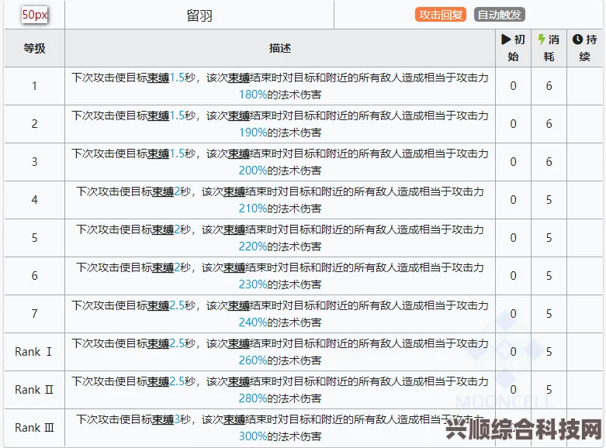
Task: Click initial value 0 in level 6 row
Action: click(x=513, y=275)
